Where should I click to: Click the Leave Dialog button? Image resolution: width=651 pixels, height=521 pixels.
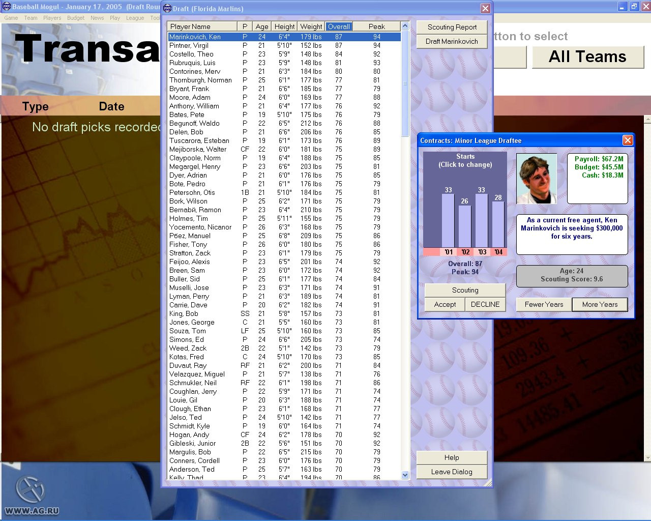[x=452, y=472]
